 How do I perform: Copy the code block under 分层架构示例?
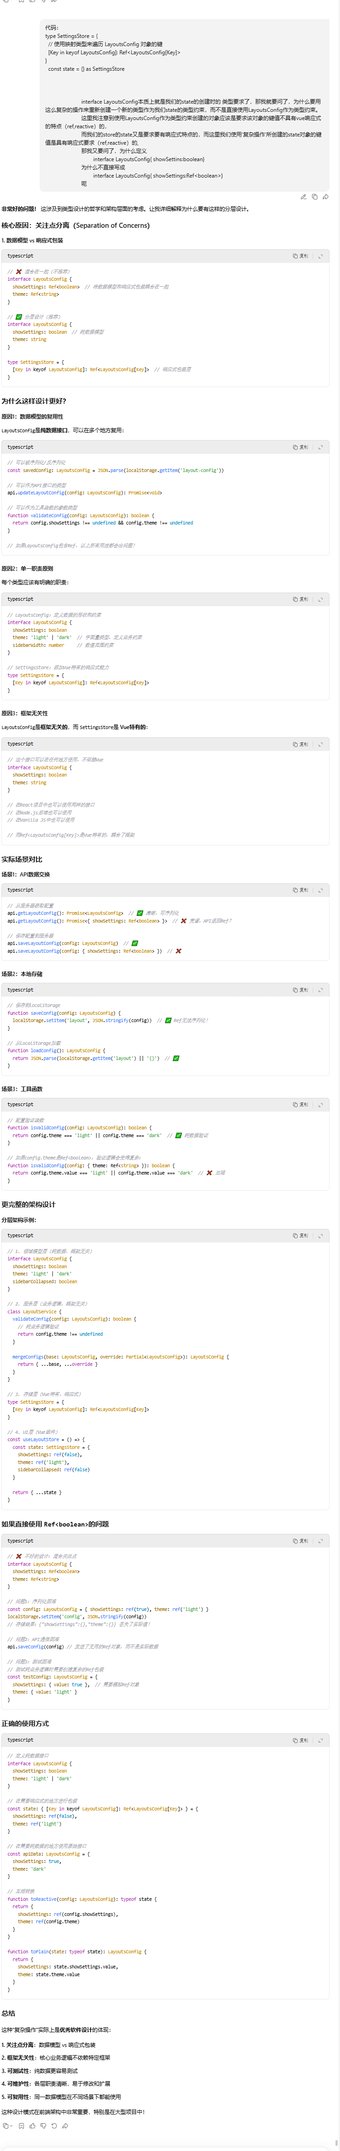(300, 1235)
